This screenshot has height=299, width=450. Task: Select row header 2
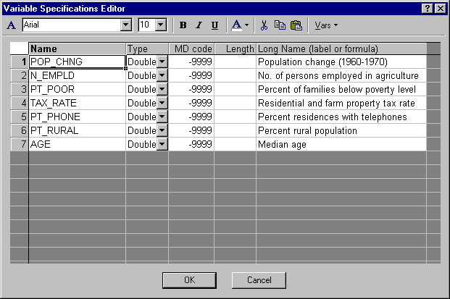[x=20, y=75]
